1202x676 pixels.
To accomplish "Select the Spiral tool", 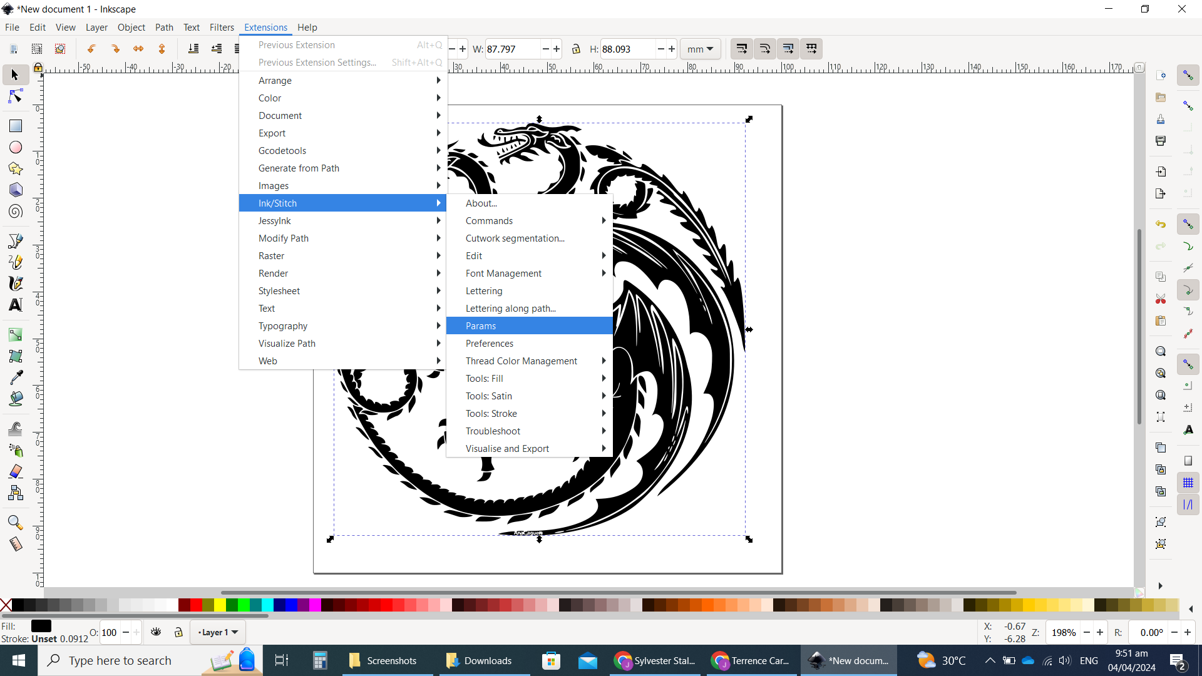I will click(x=15, y=212).
